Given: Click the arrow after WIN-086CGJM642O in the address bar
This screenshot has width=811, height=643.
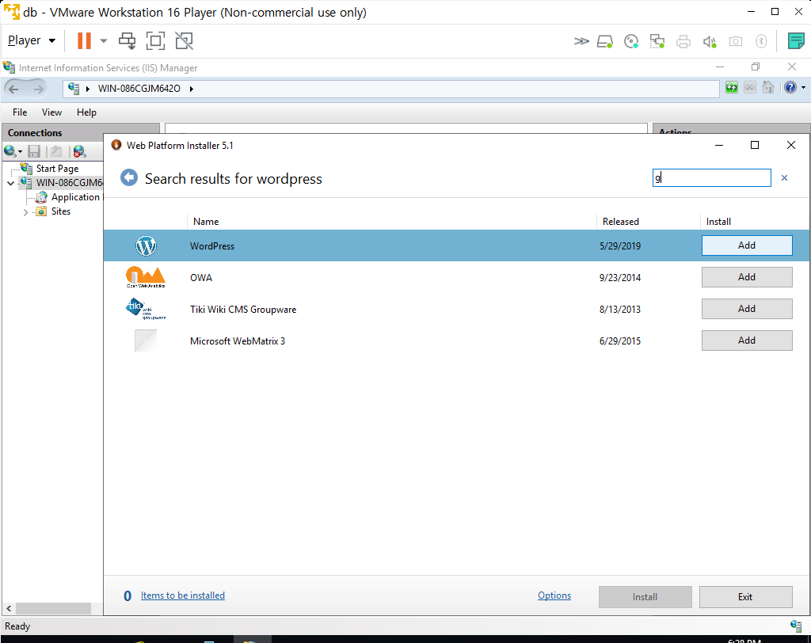Looking at the screenshot, I should [192, 89].
